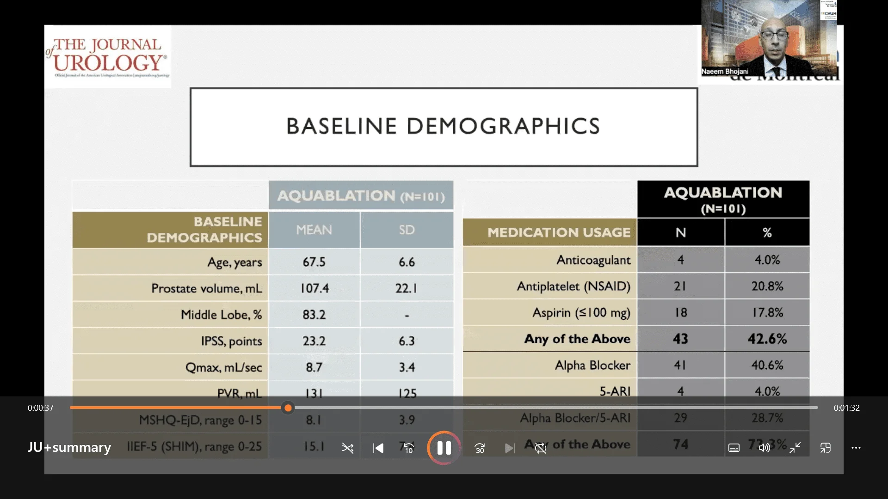Pause the video with the center button
The image size is (888, 499).
[x=444, y=448]
